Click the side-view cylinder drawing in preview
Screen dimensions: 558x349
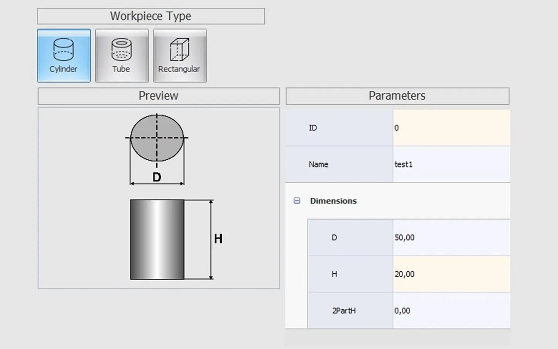(157, 239)
